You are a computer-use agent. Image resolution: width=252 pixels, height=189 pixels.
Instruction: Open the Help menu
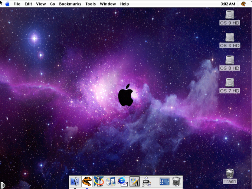(x=125, y=4)
